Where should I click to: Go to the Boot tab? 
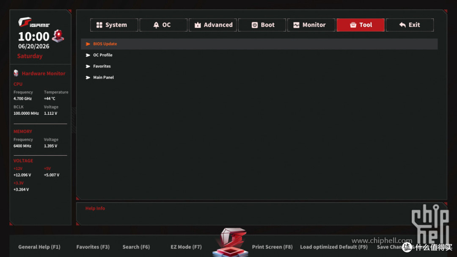[262, 25]
